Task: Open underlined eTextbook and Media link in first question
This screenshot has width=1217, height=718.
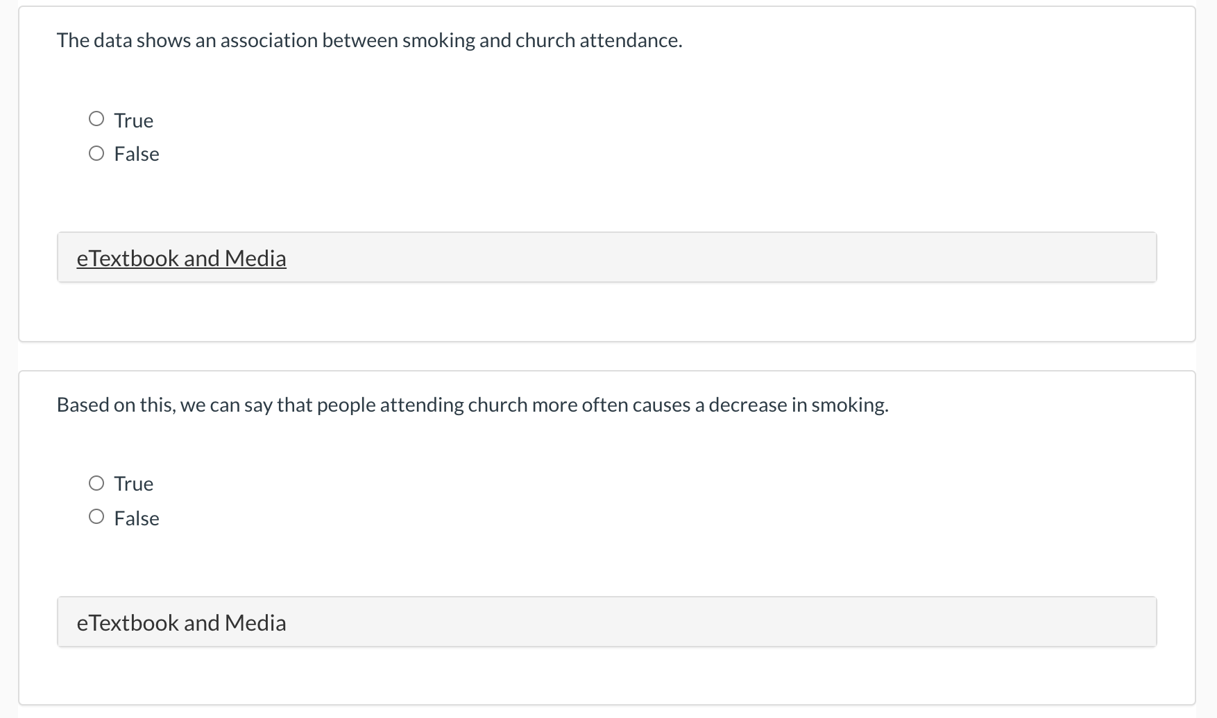Action: coord(181,259)
